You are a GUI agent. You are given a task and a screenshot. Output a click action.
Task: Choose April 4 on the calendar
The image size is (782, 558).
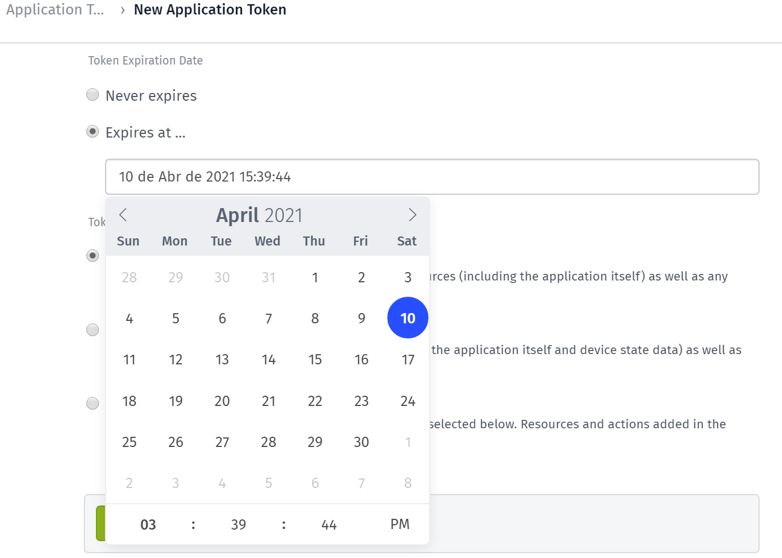click(x=129, y=319)
